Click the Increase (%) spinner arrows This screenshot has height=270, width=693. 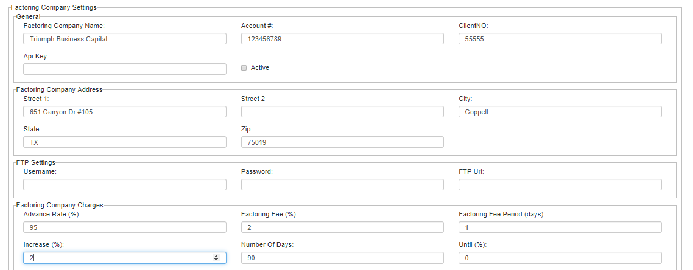point(216,258)
